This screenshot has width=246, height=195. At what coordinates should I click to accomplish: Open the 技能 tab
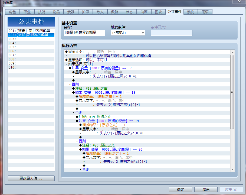(x=42, y=12)
